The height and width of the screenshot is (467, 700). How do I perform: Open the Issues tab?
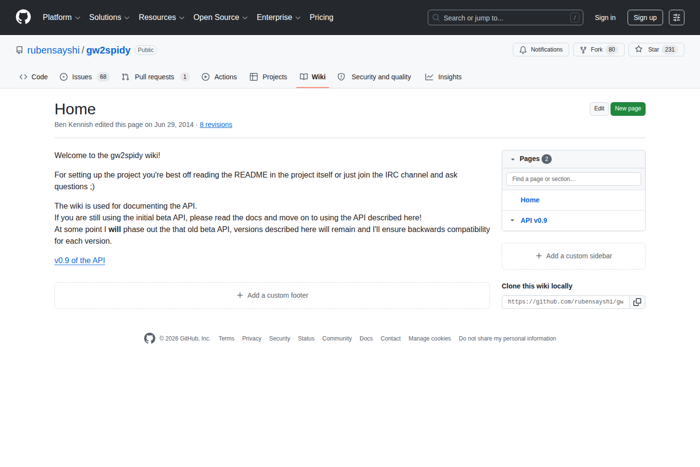click(x=84, y=77)
